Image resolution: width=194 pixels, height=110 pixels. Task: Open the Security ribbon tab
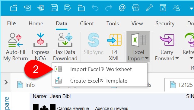pyautogui.click(x=165, y=24)
